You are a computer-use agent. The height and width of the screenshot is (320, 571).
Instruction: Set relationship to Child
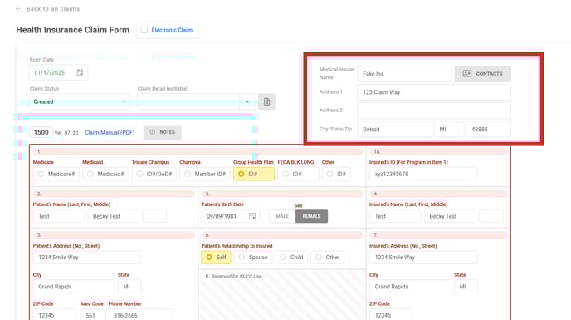coord(291,257)
